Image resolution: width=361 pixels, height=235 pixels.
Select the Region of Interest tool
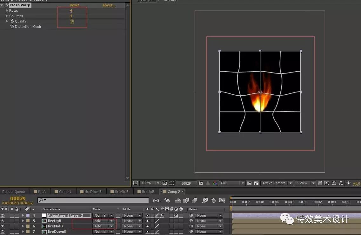[172, 183]
